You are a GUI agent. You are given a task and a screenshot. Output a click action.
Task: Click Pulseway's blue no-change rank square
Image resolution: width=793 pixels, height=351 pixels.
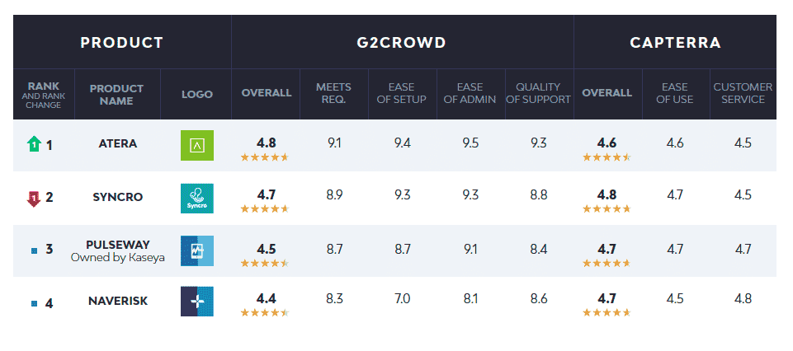pos(35,250)
